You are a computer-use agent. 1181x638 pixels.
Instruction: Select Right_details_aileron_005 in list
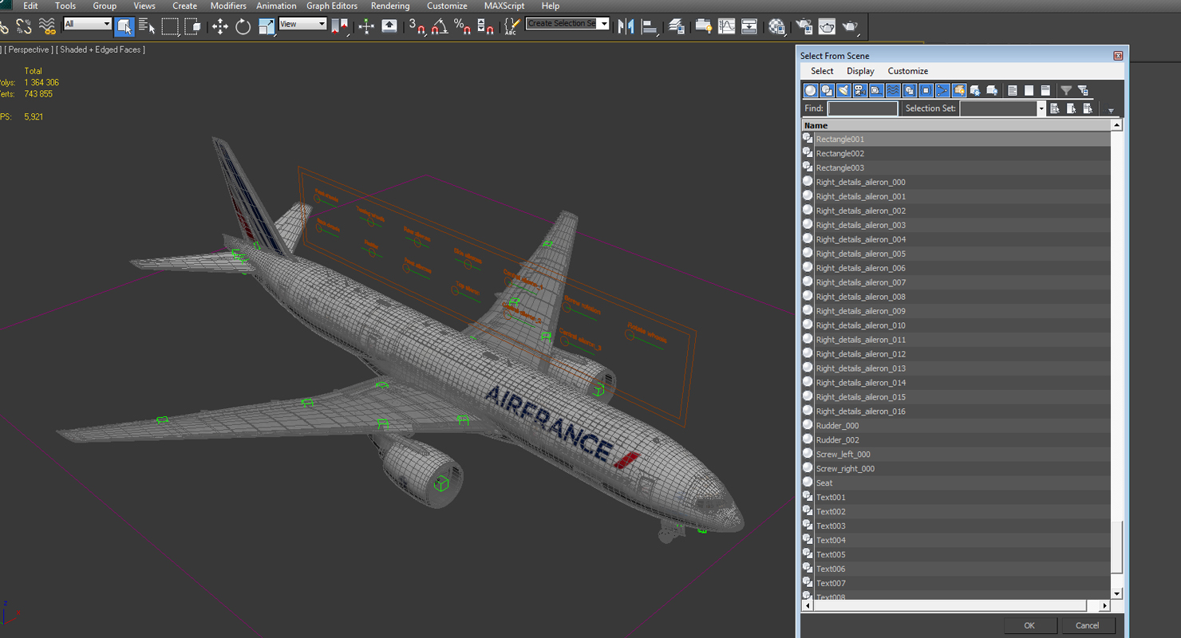(956, 254)
